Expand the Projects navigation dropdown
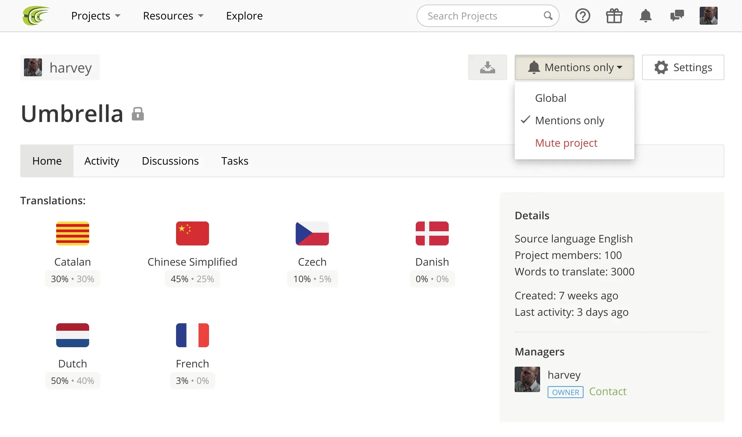 [x=96, y=16]
